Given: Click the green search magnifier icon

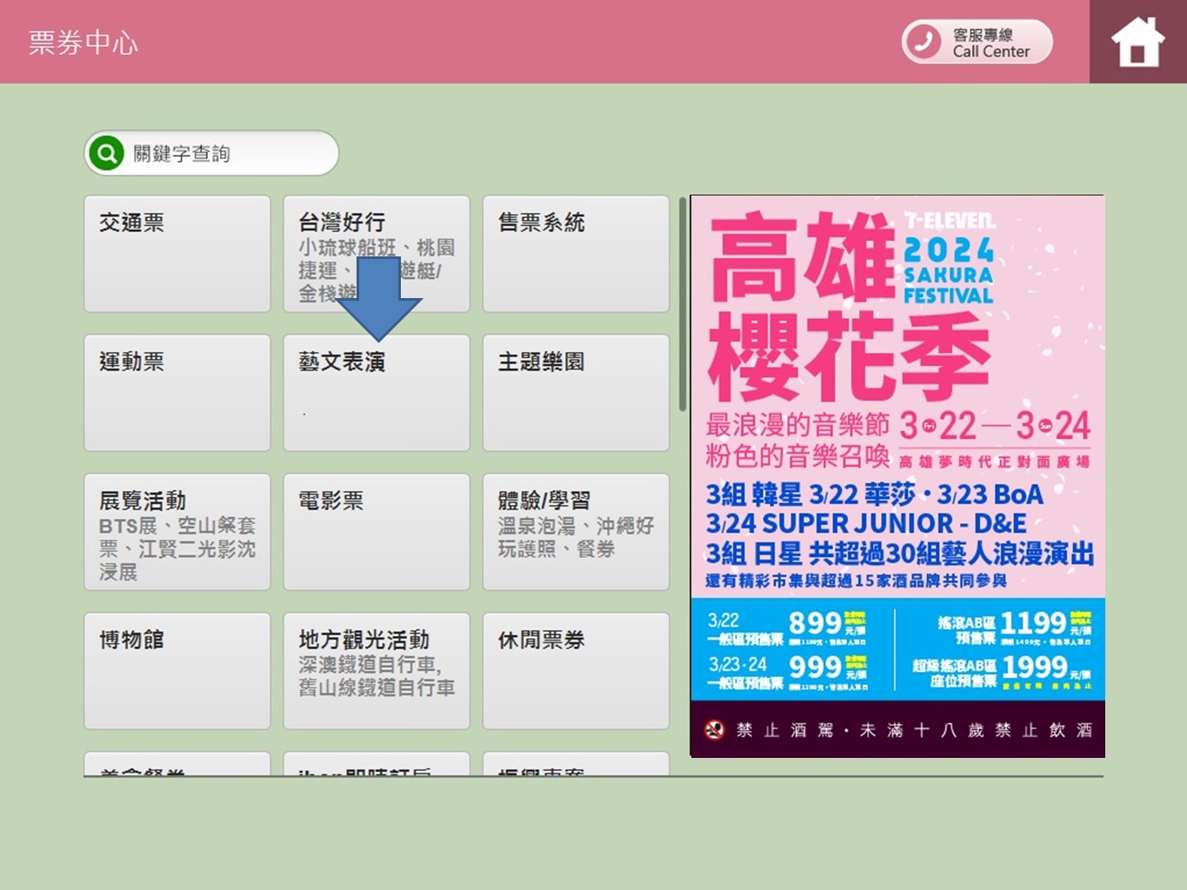Looking at the screenshot, I should 106,154.
